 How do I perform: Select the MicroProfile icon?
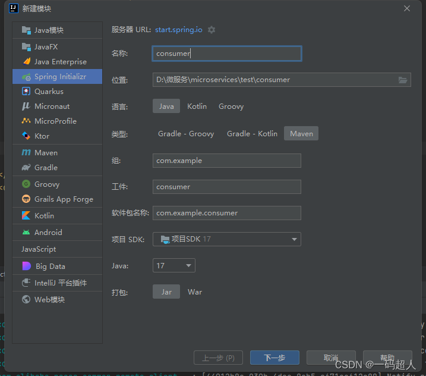26,121
